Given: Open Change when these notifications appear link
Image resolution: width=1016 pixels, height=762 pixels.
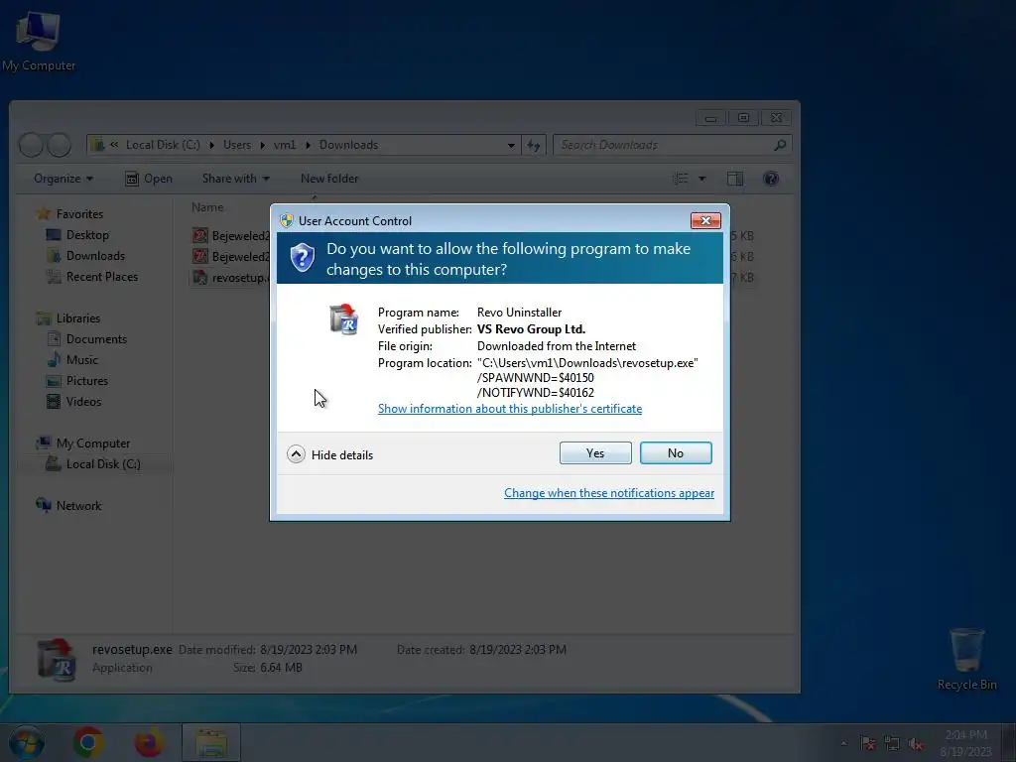Looking at the screenshot, I should pyautogui.click(x=609, y=493).
